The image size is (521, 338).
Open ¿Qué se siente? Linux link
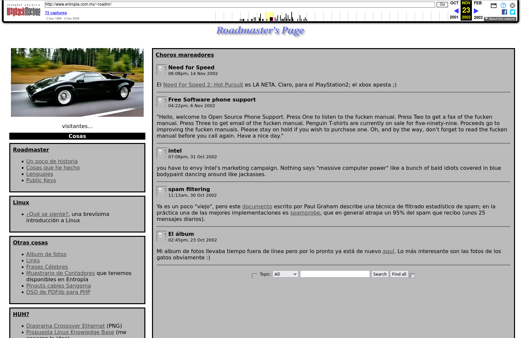coord(47,214)
